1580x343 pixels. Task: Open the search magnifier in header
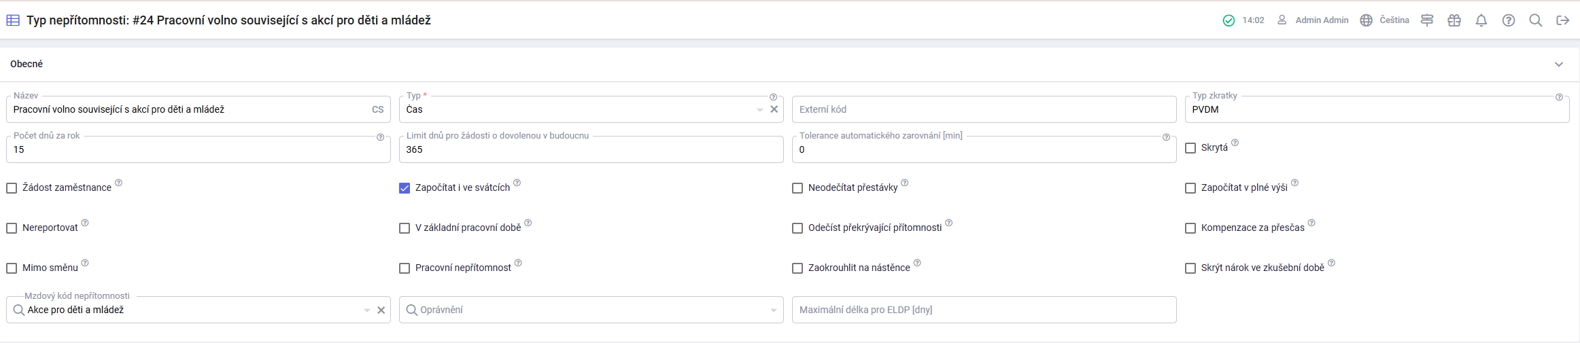click(1536, 20)
